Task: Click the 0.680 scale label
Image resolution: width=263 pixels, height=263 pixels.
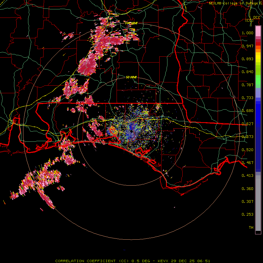Action: 248,111
